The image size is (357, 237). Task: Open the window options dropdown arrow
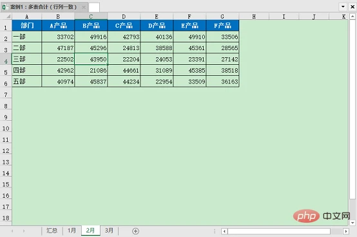343,7
